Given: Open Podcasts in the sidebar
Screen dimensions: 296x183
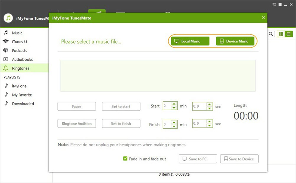Looking at the screenshot, I should point(24,51).
